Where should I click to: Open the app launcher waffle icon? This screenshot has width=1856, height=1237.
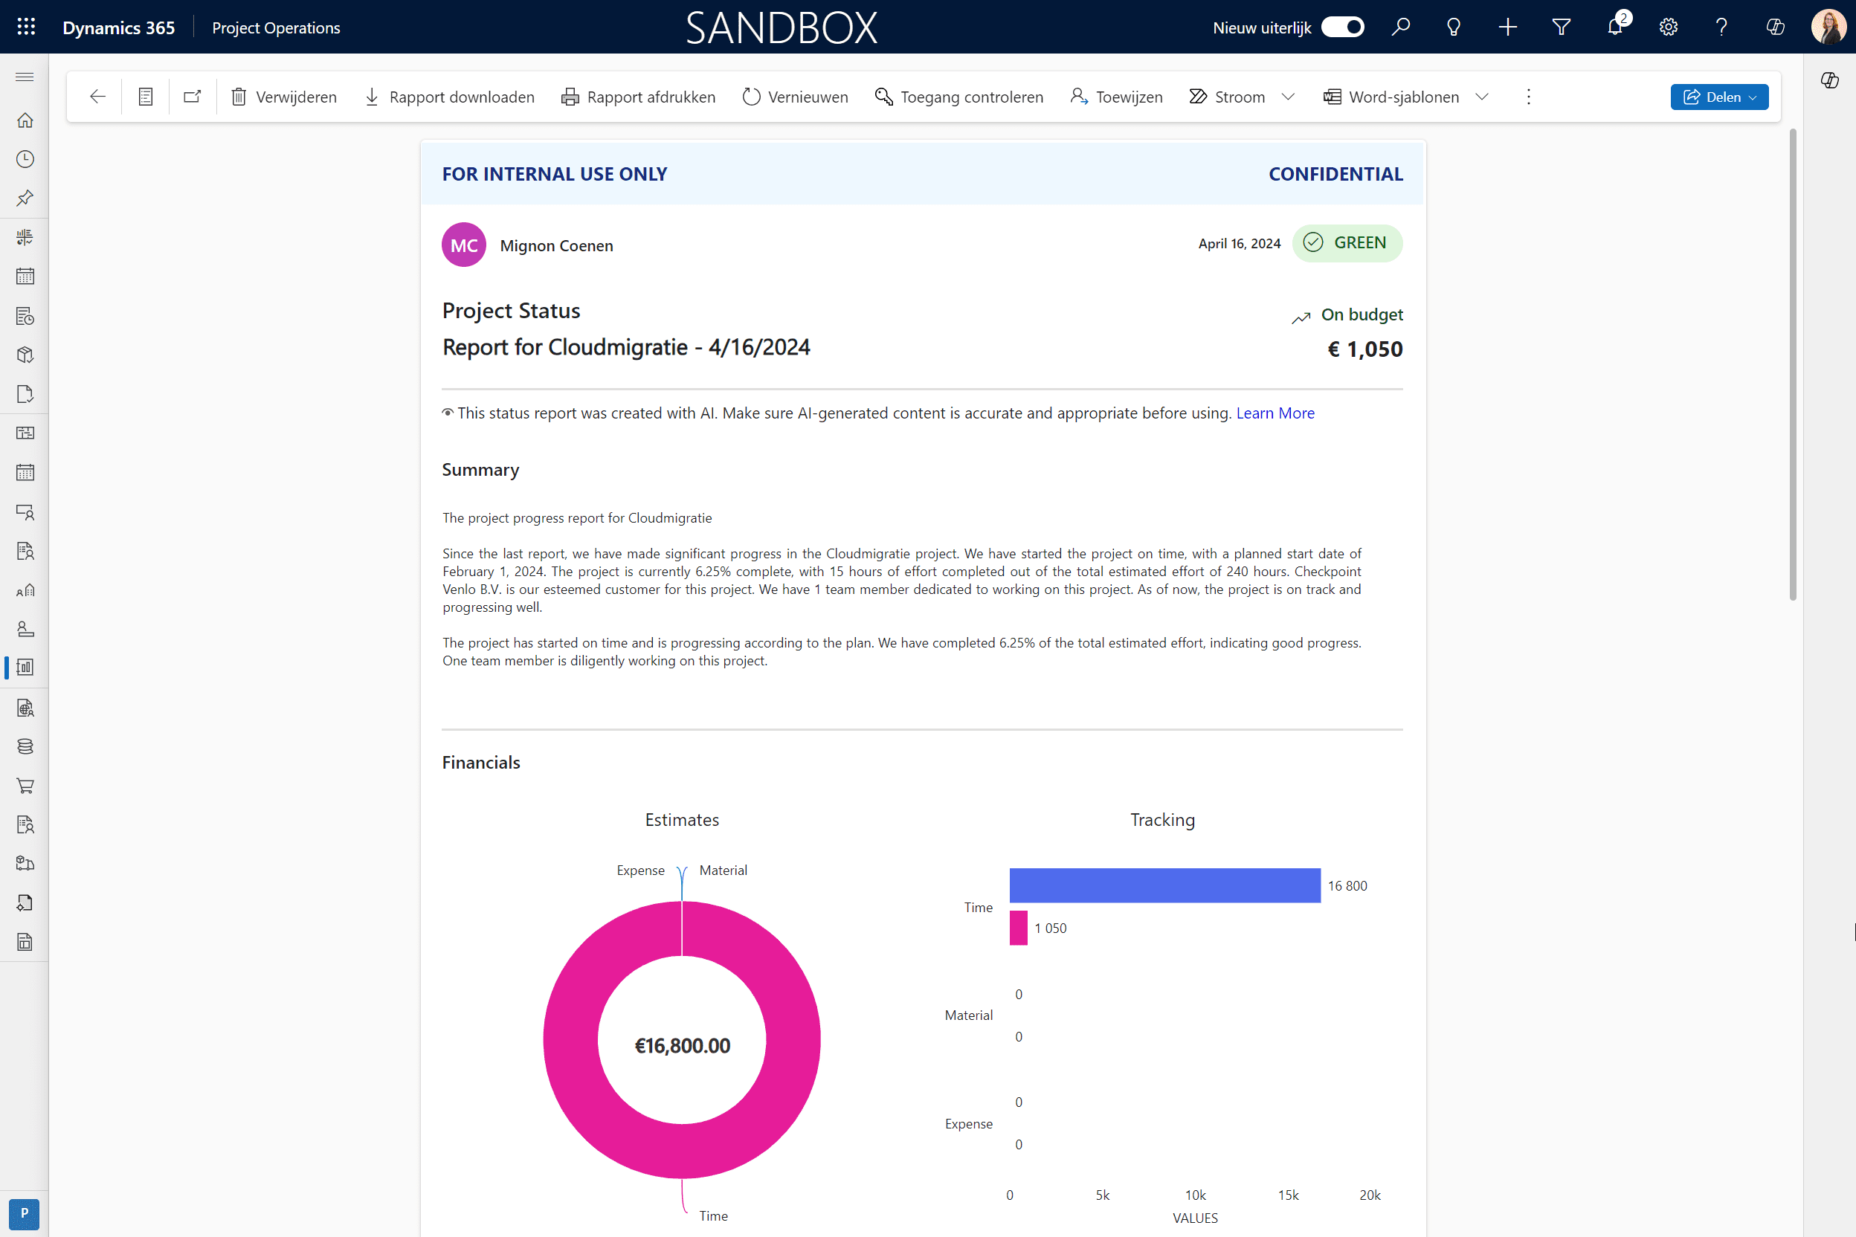[26, 27]
